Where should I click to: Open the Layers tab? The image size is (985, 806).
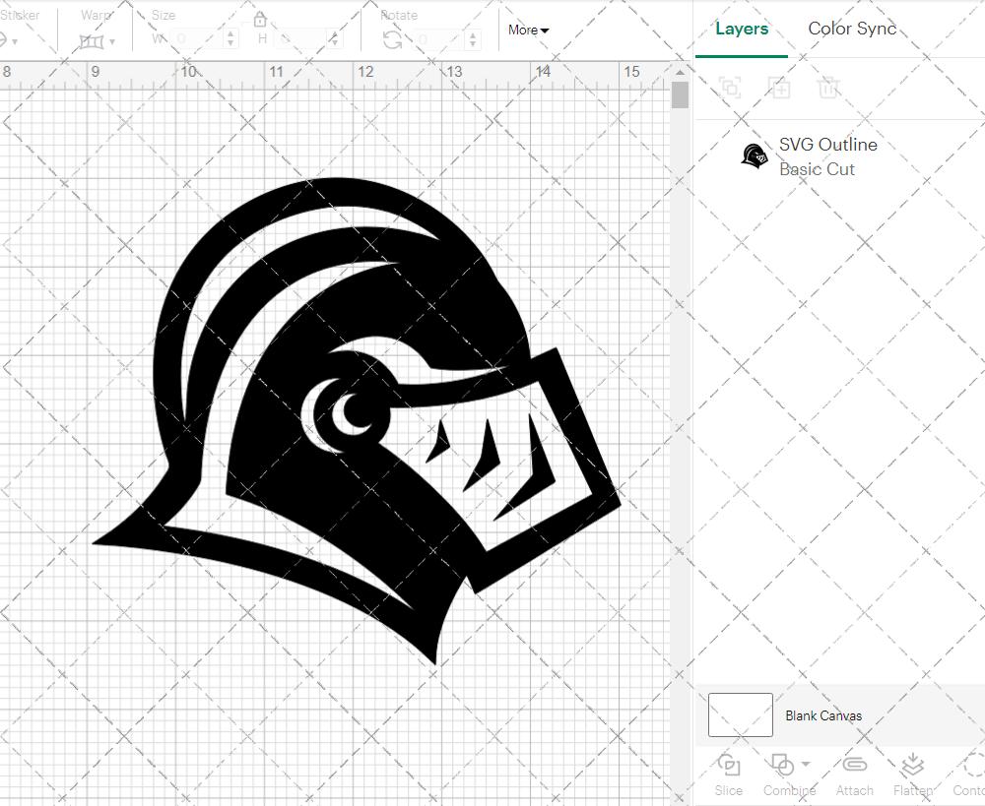coord(742,29)
